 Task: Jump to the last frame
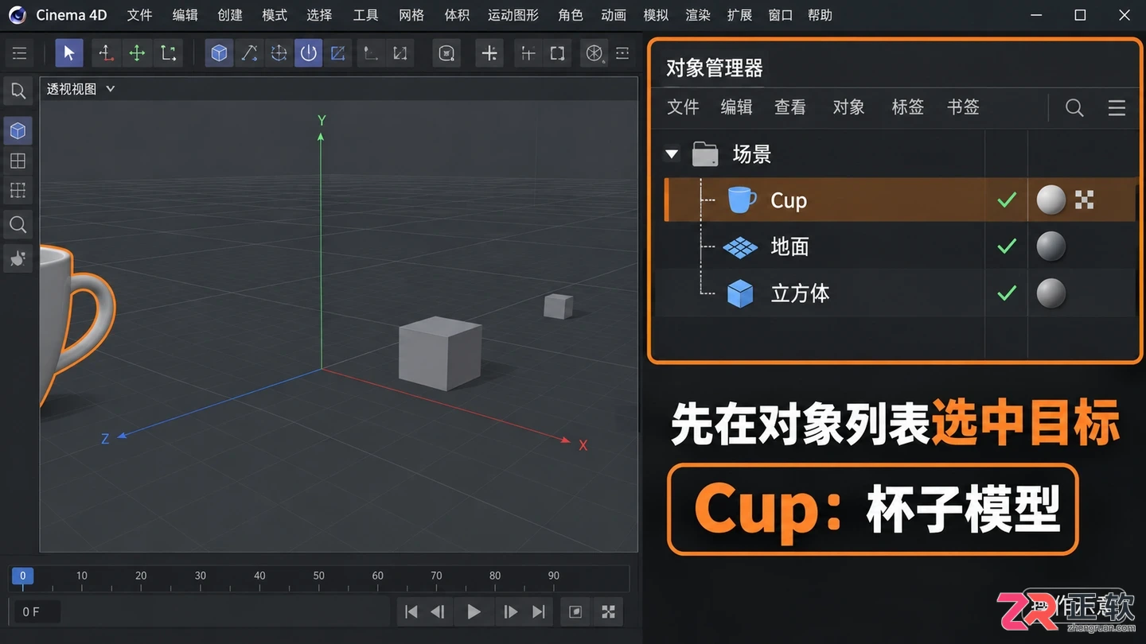click(539, 611)
